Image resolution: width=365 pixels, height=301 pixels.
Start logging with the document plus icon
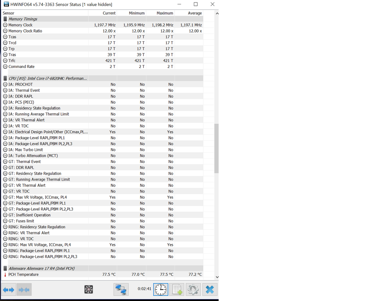point(177,290)
